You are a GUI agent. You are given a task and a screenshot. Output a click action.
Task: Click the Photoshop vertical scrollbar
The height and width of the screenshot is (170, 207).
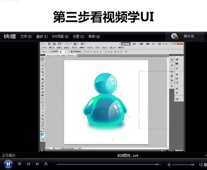point(168,102)
